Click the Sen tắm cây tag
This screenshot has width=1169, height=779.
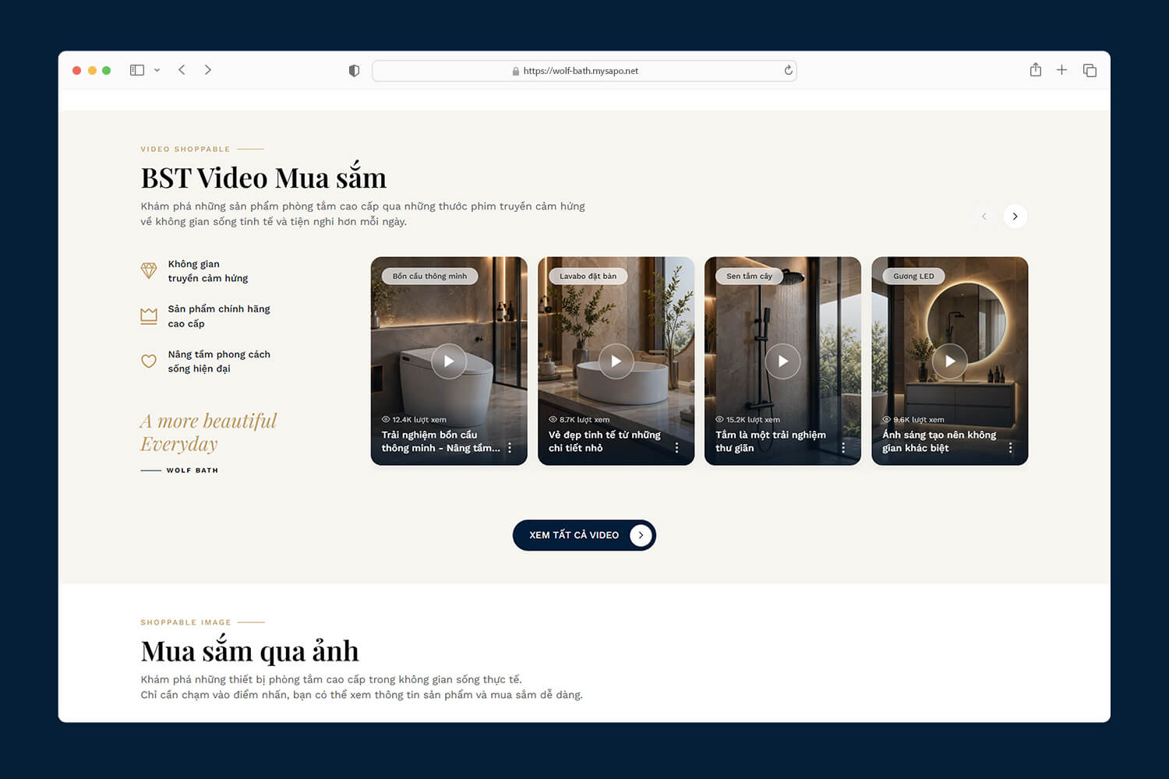749,276
